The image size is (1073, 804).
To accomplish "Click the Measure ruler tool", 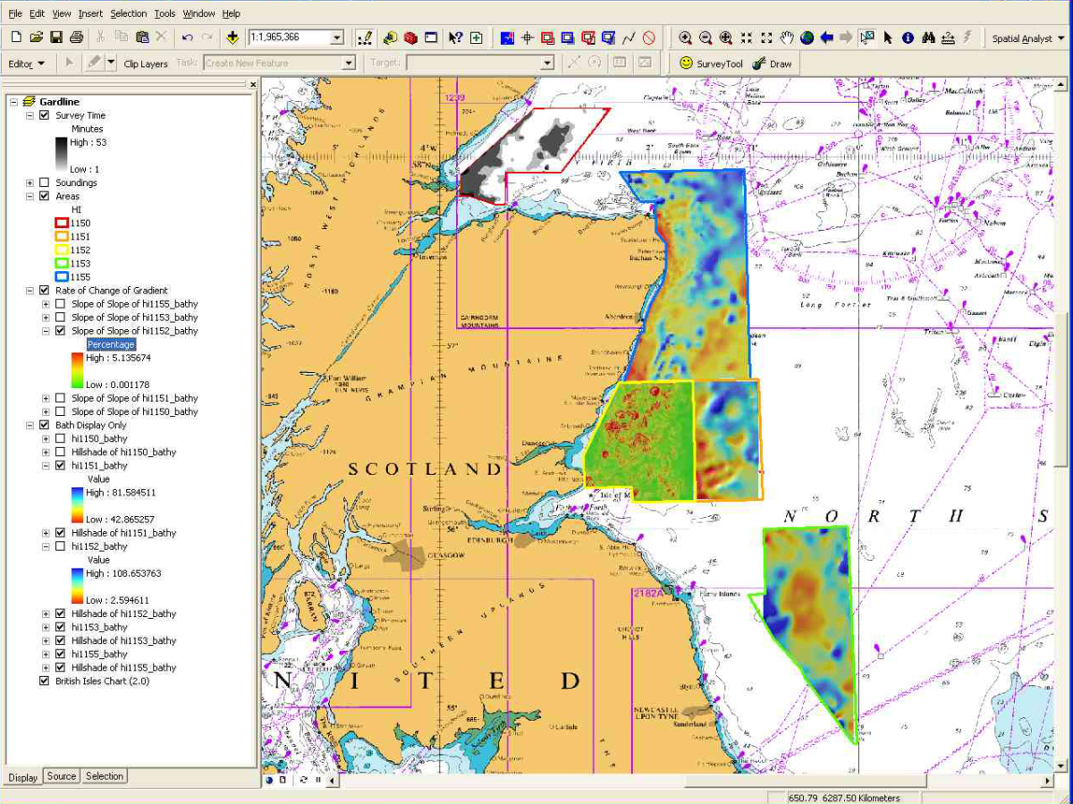I will [949, 38].
